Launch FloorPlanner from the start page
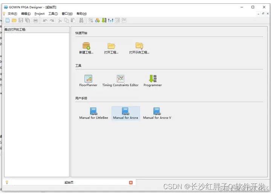Viewport: 271px width, 194px height. point(88,81)
